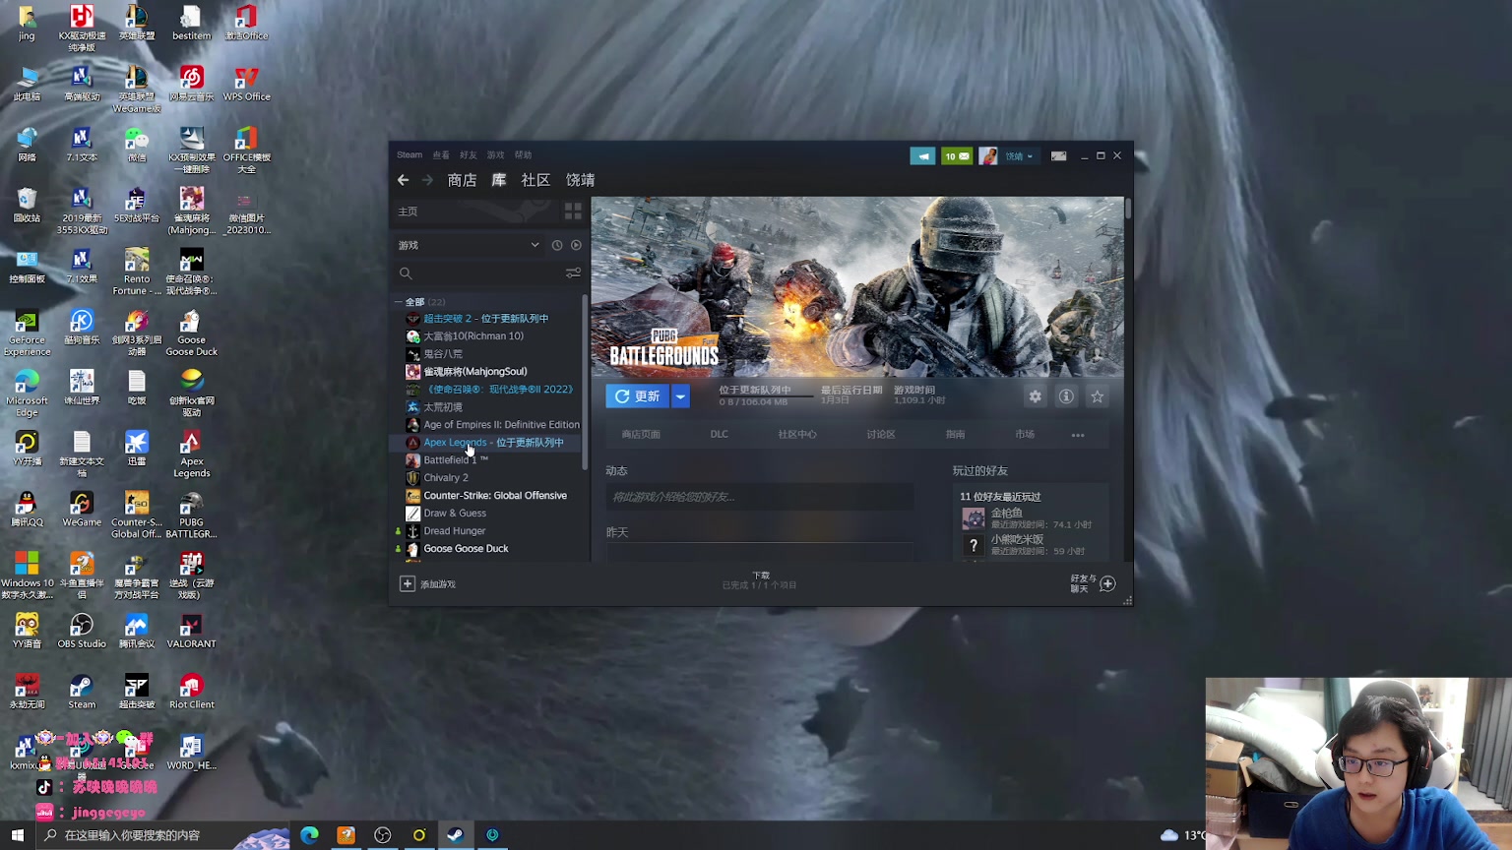Show game info icon for PUBG

click(x=1066, y=396)
